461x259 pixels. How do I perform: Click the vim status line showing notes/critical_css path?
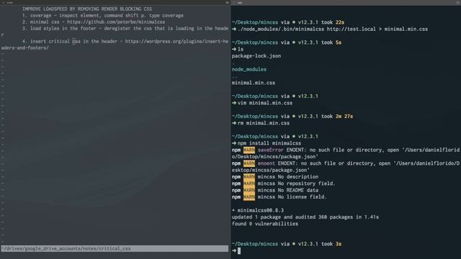point(115,249)
